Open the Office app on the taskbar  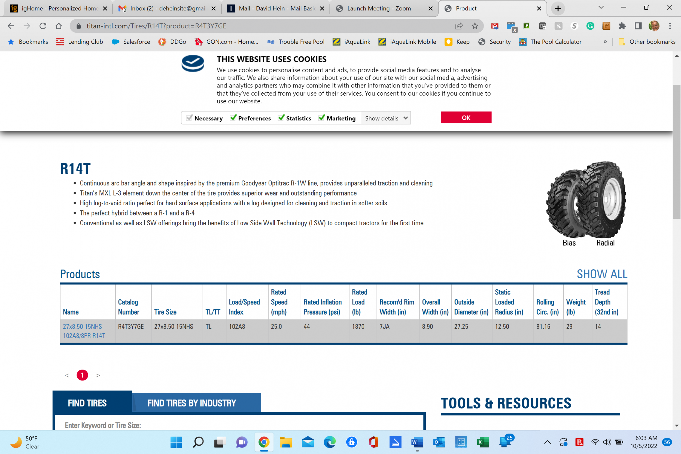click(x=373, y=442)
